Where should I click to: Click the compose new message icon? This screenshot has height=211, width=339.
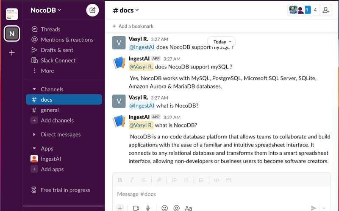92,10
